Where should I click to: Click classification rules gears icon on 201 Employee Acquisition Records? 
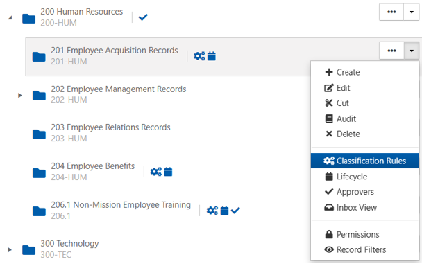click(199, 56)
